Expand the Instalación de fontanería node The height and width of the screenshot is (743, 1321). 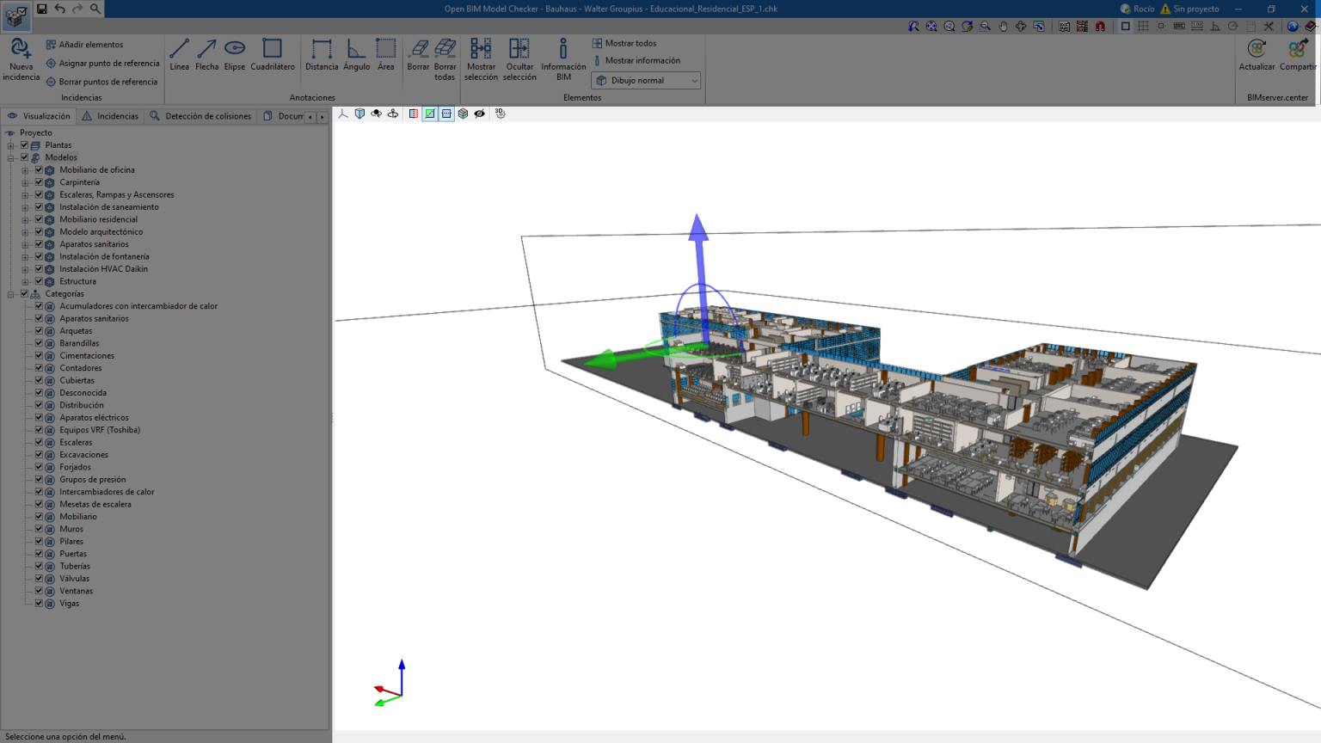25,257
